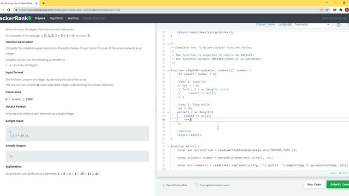Click the 'Explanation' heading
Screen dimensions: 349x196
click(x=14, y=167)
